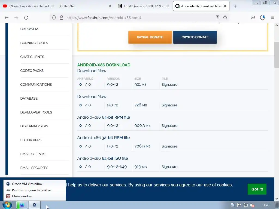This screenshot has height=209, width=279.
Task: Open the COMMUNICATIONS category
Action: 36,84
